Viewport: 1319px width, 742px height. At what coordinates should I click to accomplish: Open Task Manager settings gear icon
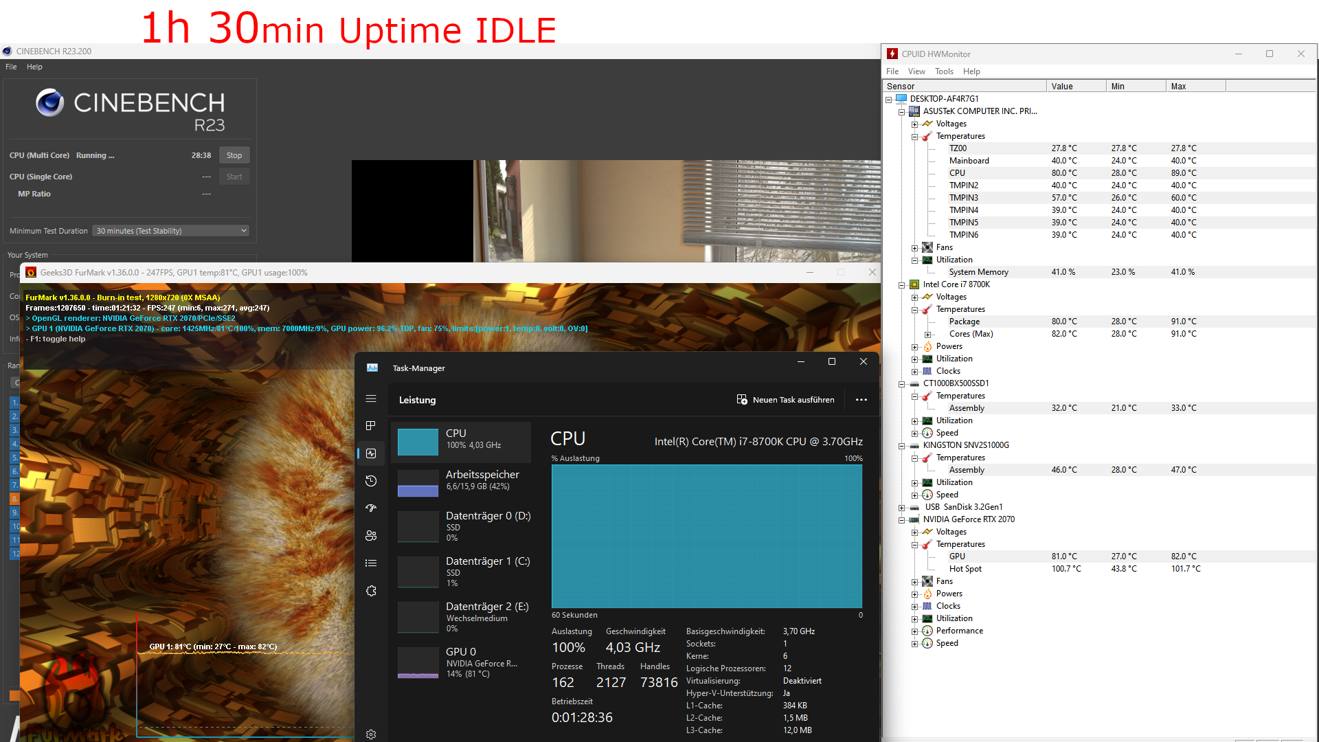371,734
